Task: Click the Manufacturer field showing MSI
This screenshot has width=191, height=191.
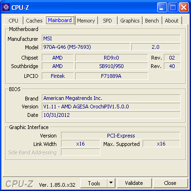Action: point(111,38)
